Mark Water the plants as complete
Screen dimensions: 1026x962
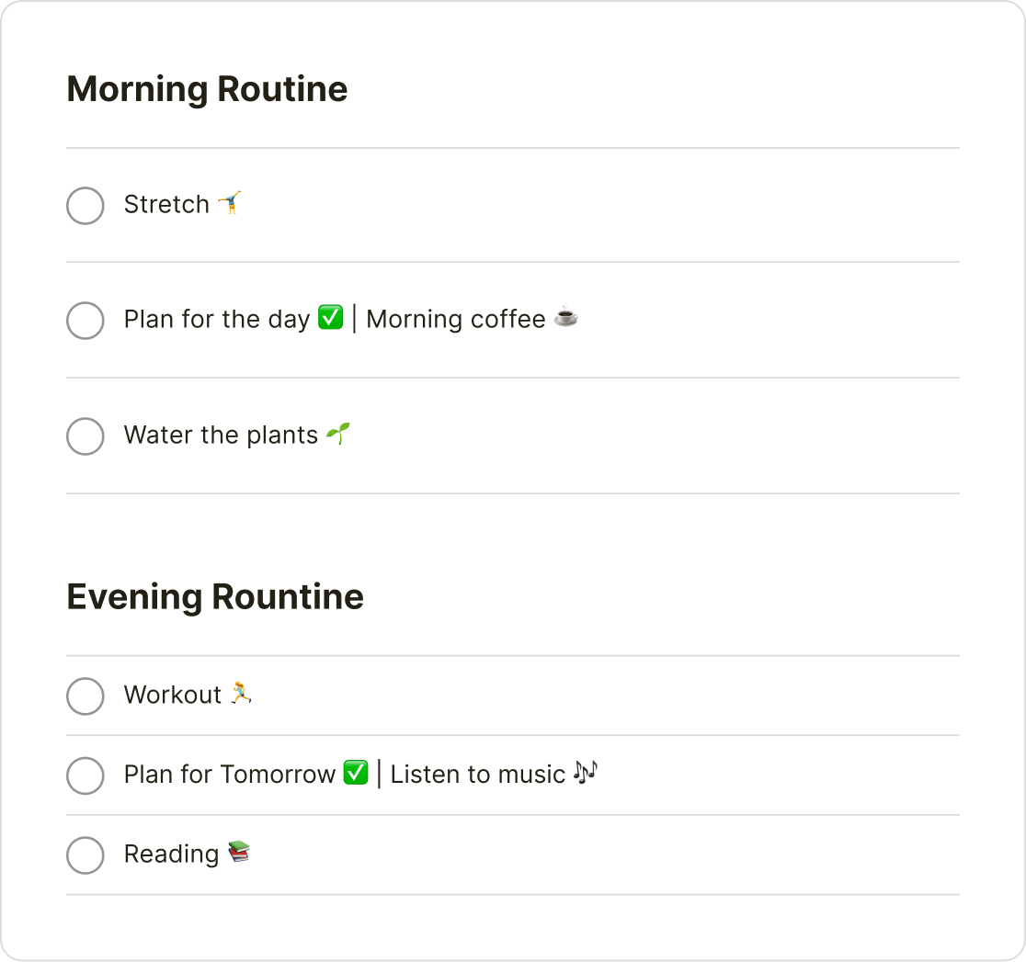click(85, 436)
